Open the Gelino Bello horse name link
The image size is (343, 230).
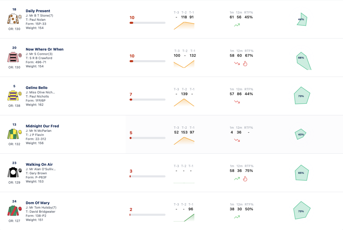[37, 88]
